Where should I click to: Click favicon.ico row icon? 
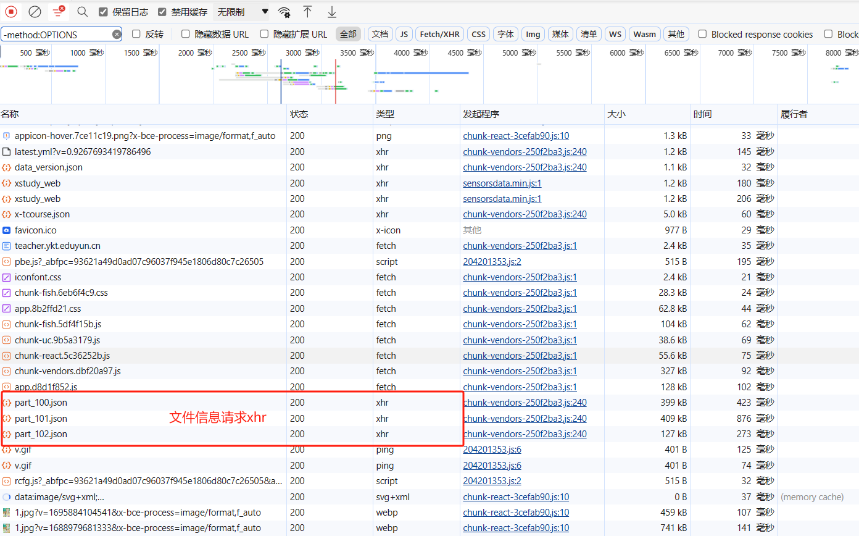point(7,230)
